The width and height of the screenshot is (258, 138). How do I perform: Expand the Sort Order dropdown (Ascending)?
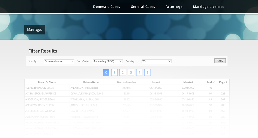(x=108, y=61)
